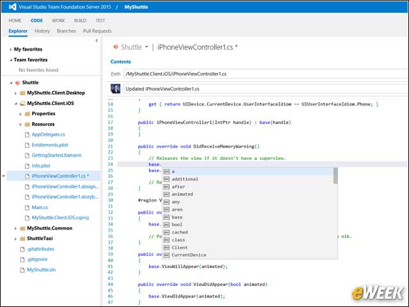Open the BUILD hub

80,20
